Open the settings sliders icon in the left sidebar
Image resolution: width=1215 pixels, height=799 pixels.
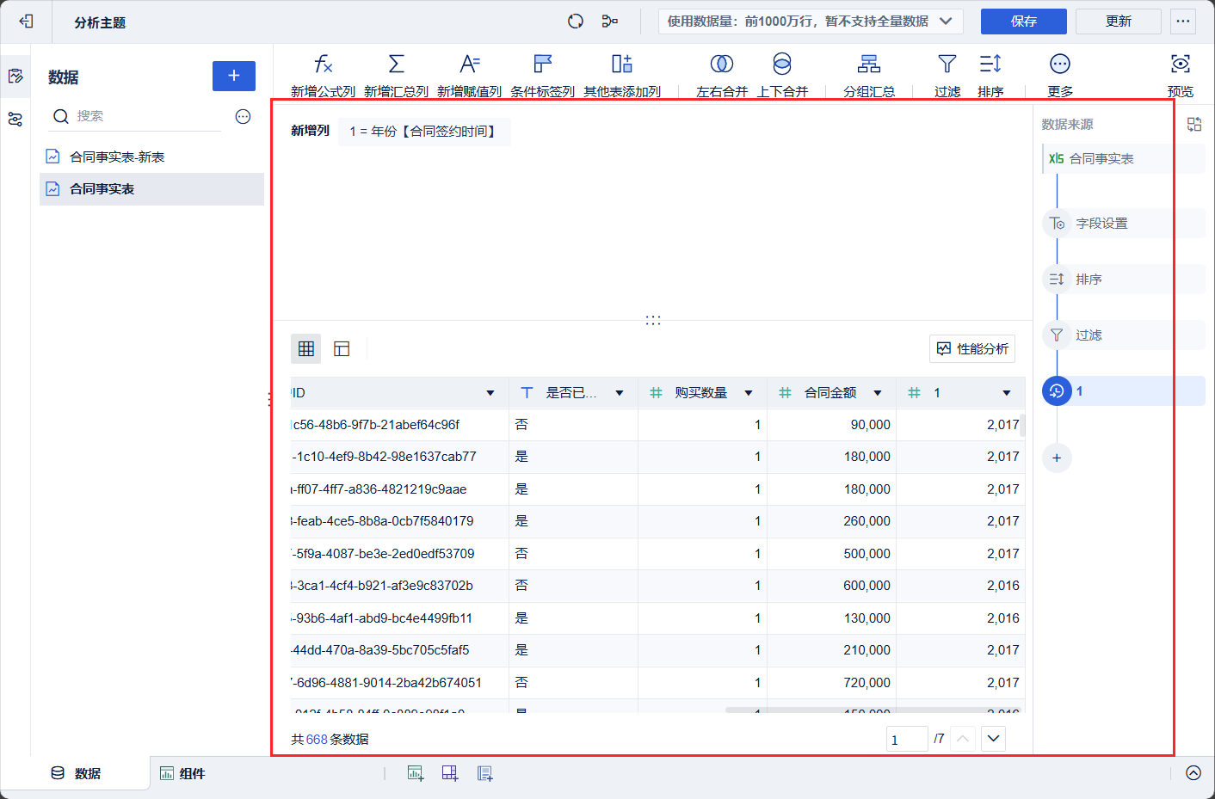[15, 120]
